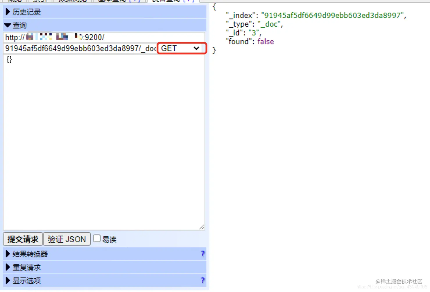The image size is (430, 292).
Task: Expand the 重复请求 repeat request section
Action: (105, 267)
